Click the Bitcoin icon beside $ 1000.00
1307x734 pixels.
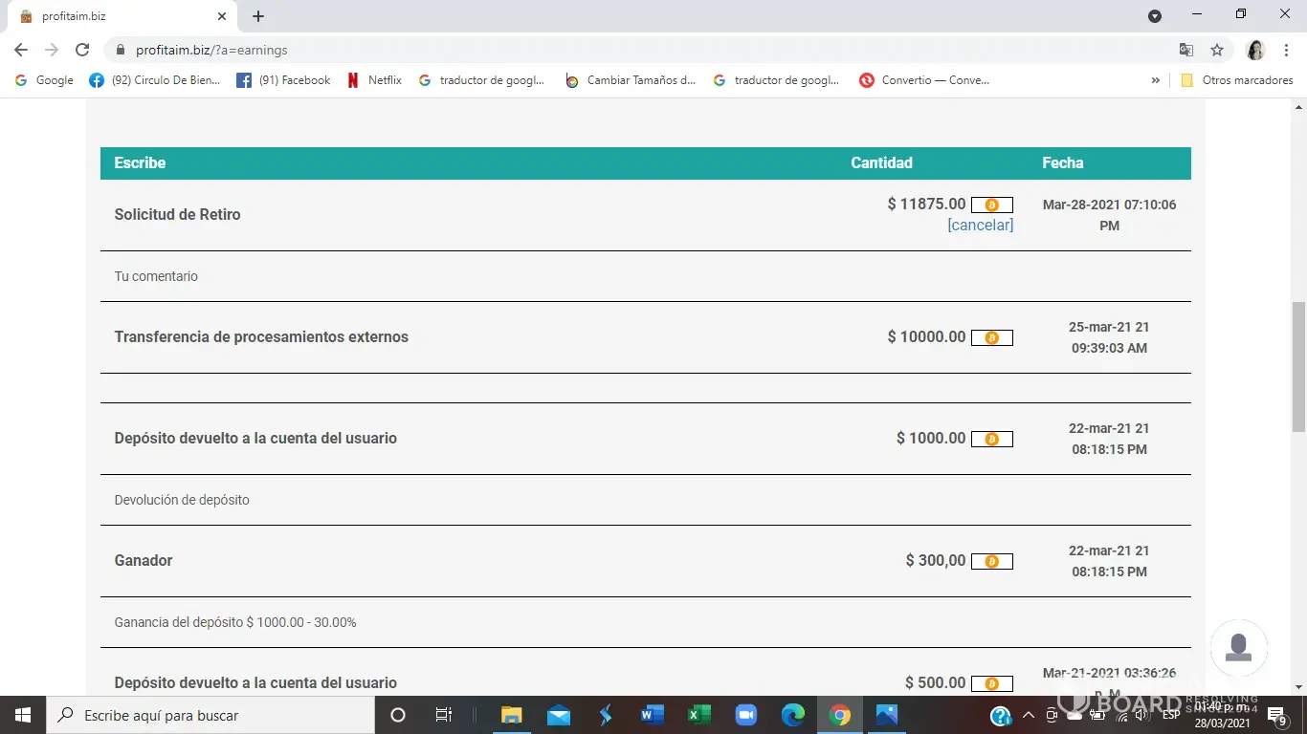pos(991,439)
